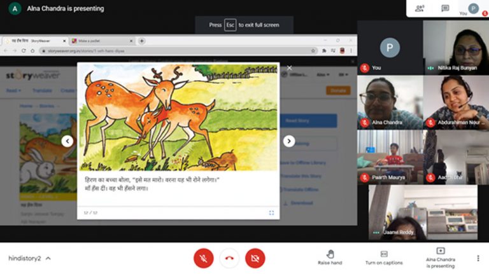Reload the StoryWeaver page
The height and width of the screenshot is (274, 489).
[24, 50]
